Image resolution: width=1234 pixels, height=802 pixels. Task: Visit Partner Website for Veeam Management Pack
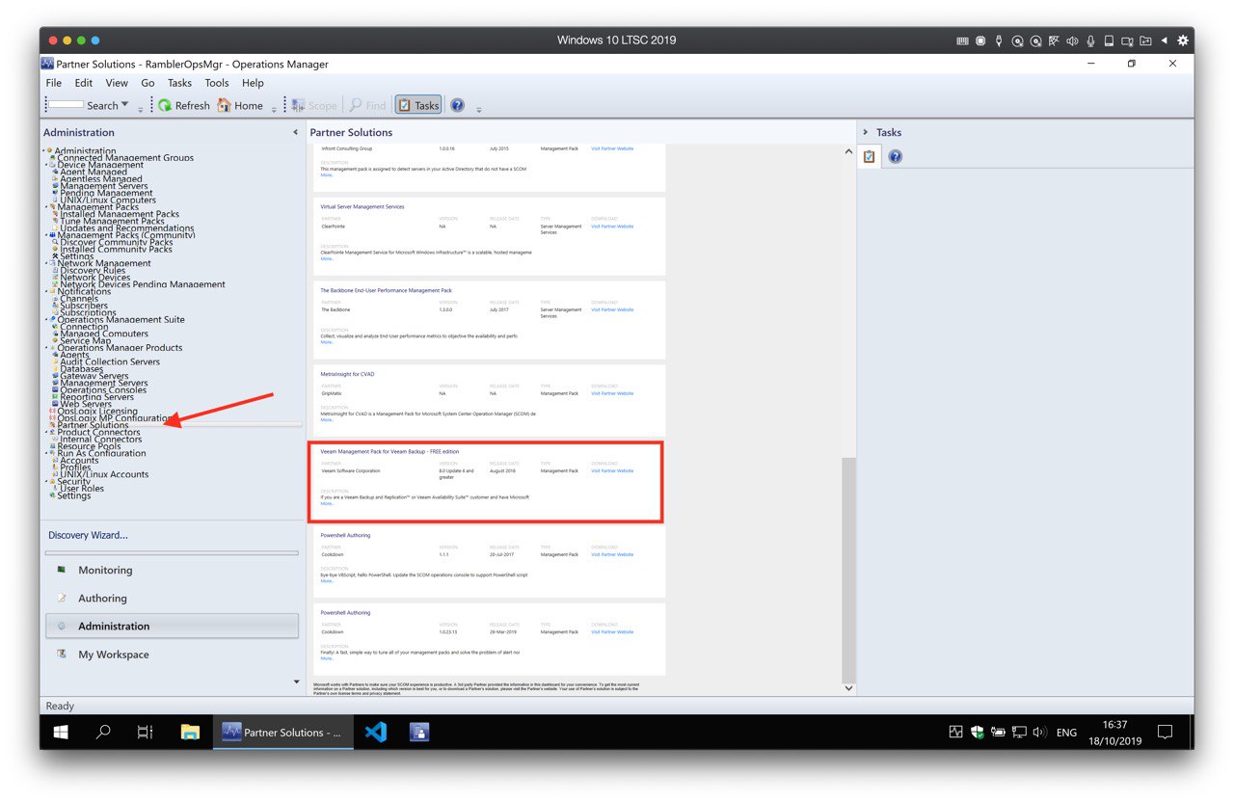point(612,470)
